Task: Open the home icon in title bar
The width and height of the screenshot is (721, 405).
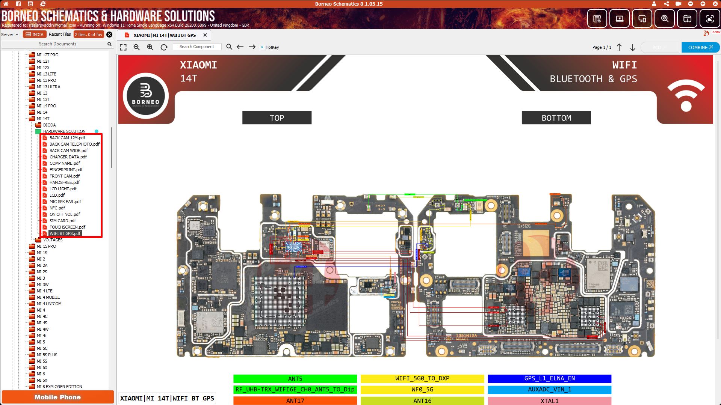Action: (x=6, y=4)
